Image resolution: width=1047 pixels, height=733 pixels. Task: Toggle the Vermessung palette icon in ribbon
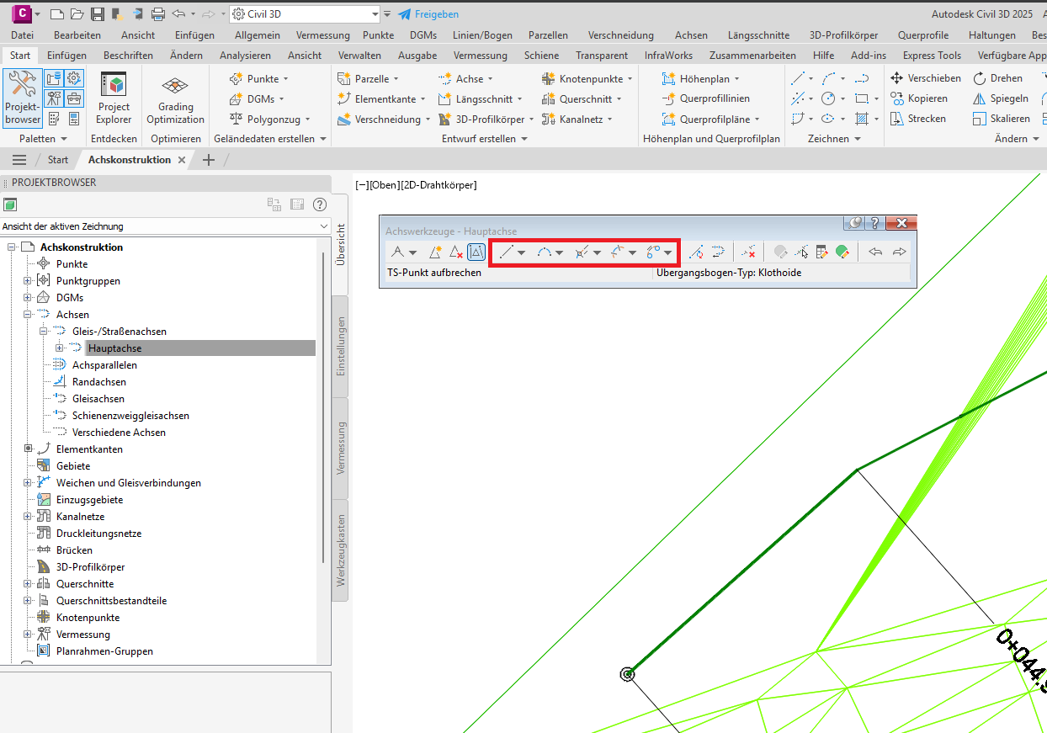click(54, 98)
